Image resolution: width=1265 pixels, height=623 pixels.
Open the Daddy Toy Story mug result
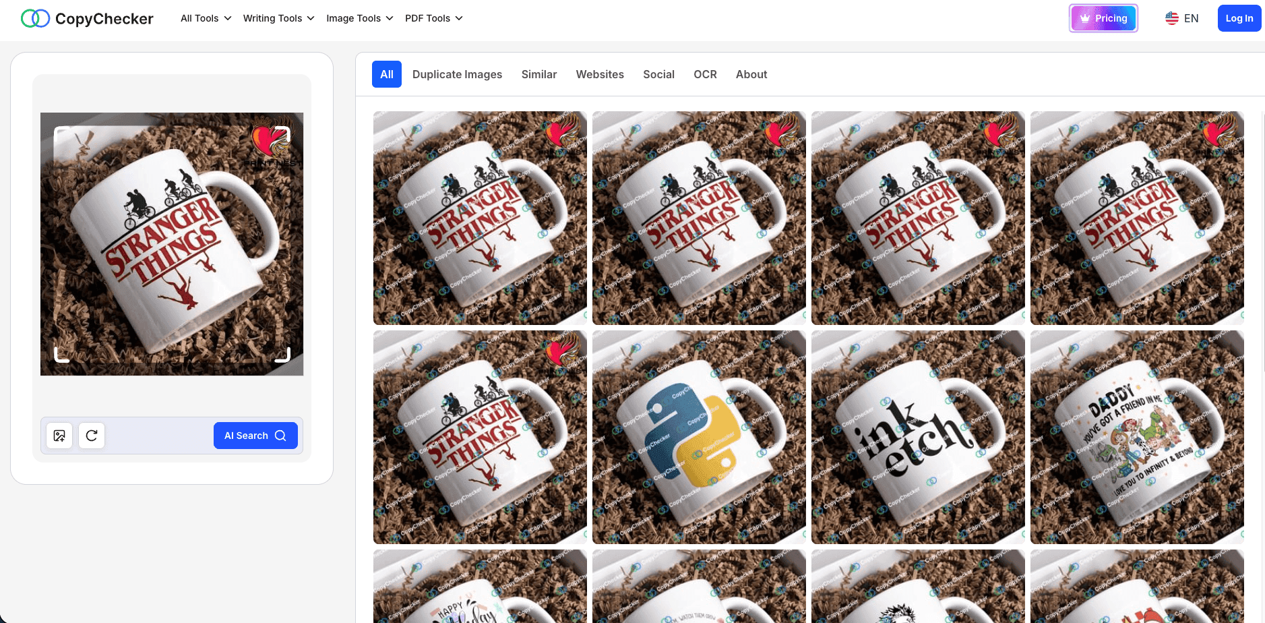tap(1137, 437)
